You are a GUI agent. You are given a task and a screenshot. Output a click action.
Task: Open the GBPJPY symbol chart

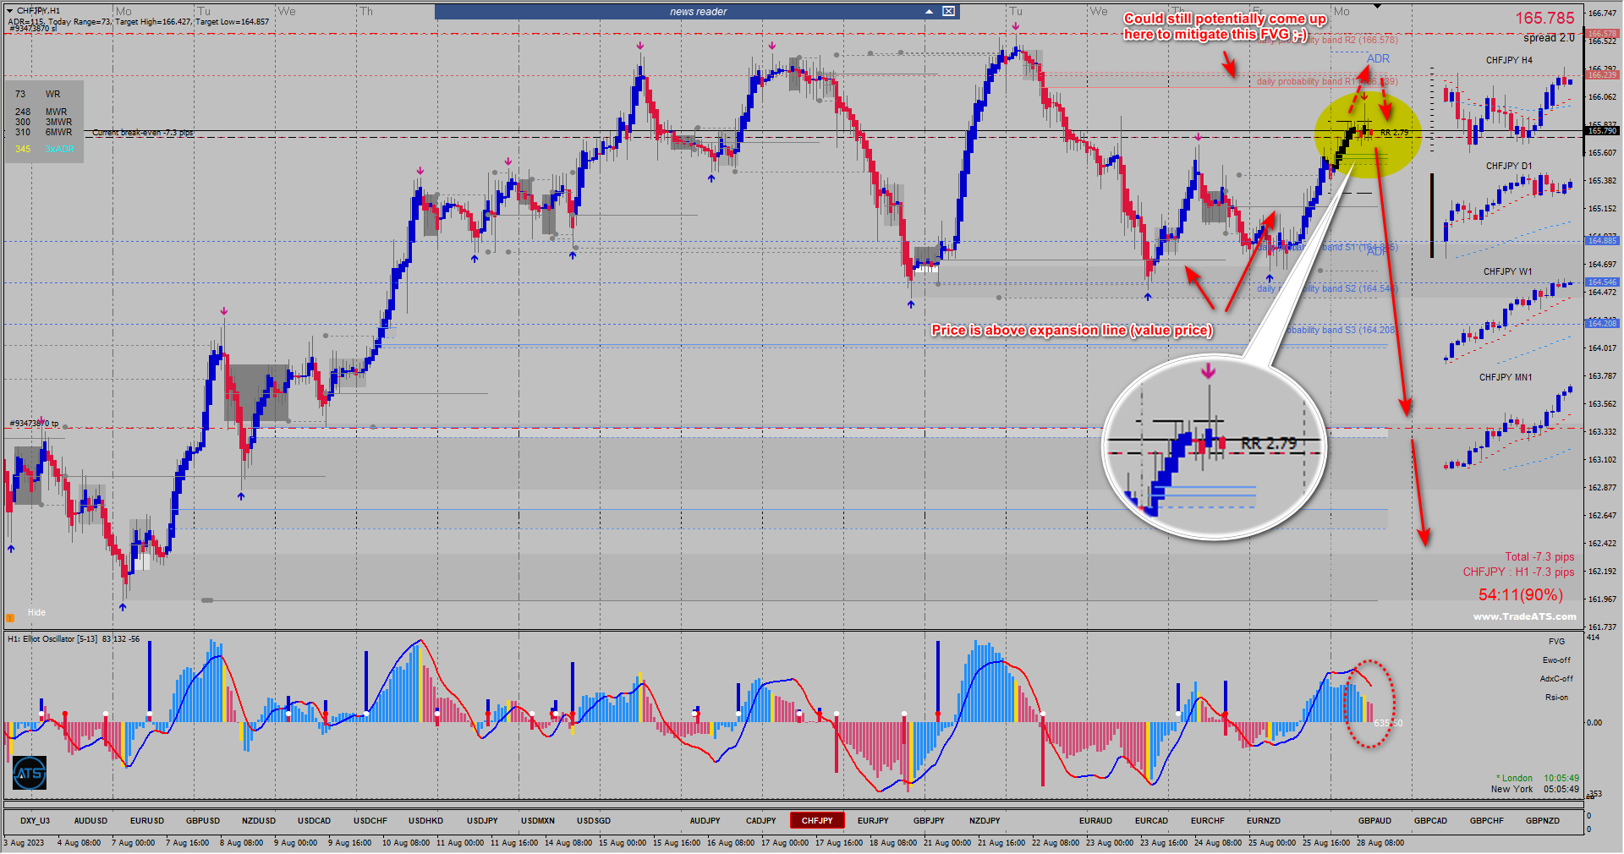pyautogui.click(x=929, y=821)
